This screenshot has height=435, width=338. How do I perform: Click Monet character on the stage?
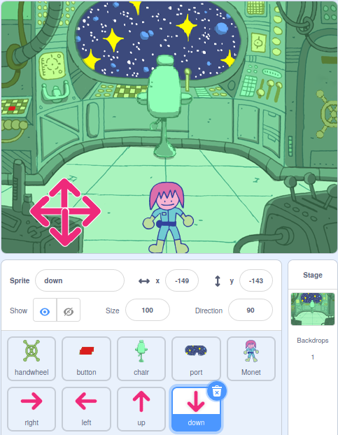click(168, 217)
